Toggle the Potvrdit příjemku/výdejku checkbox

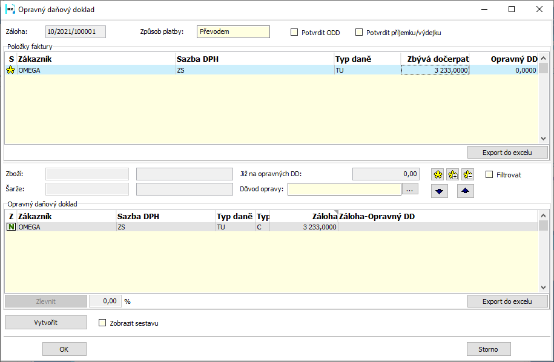coord(359,33)
